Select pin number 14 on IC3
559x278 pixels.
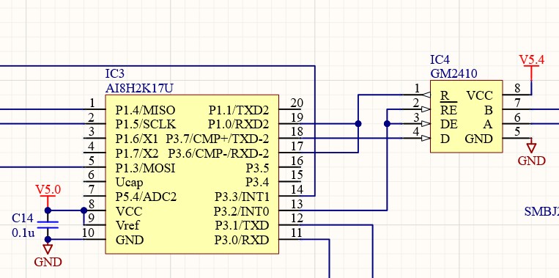pyautogui.click(x=297, y=190)
